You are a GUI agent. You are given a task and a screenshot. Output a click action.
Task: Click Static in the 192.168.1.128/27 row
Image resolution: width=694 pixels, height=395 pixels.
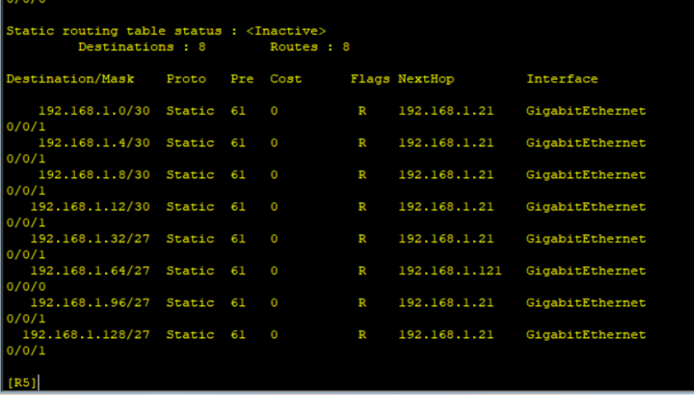[x=190, y=334]
